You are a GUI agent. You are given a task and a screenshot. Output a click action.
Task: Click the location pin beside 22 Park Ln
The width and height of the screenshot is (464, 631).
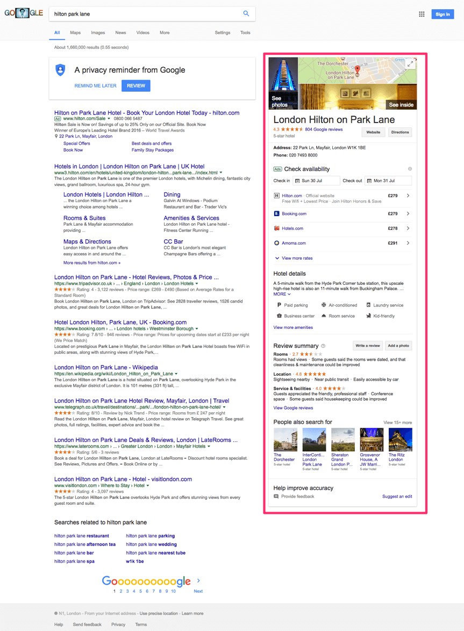[56, 137]
